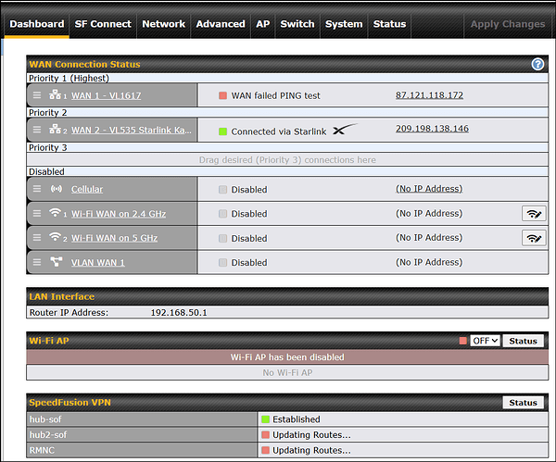Open the Status tab
The width and height of the screenshot is (556, 462).
coord(389,24)
